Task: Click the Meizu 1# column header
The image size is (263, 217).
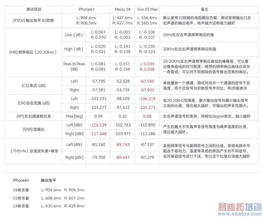Action: (122, 9)
